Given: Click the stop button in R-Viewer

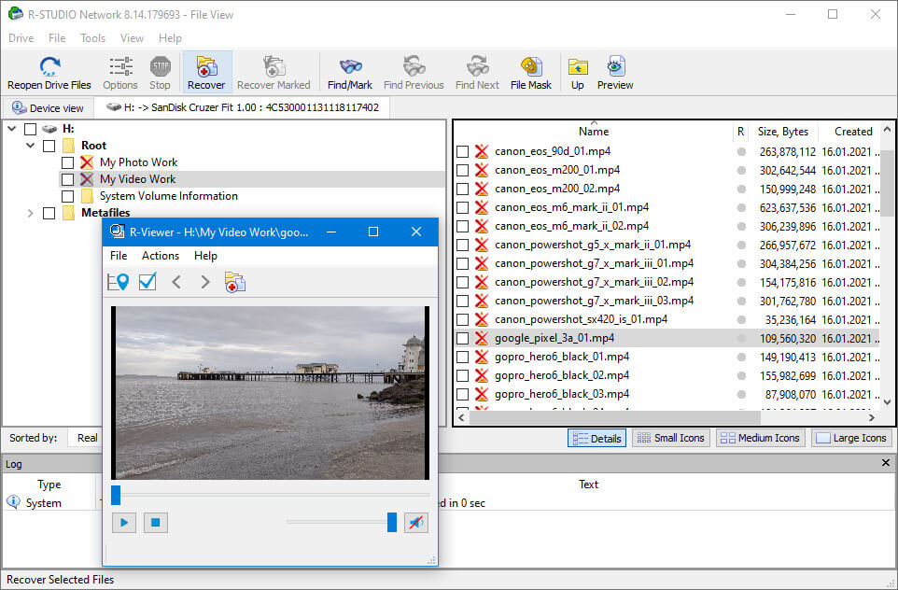Looking at the screenshot, I should pyautogui.click(x=156, y=523).
